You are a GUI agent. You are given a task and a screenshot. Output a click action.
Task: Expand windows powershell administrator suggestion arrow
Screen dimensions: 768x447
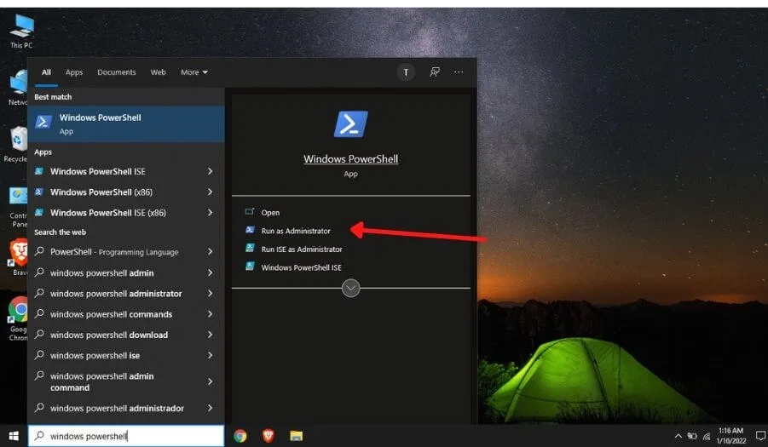tap(211, 293)
